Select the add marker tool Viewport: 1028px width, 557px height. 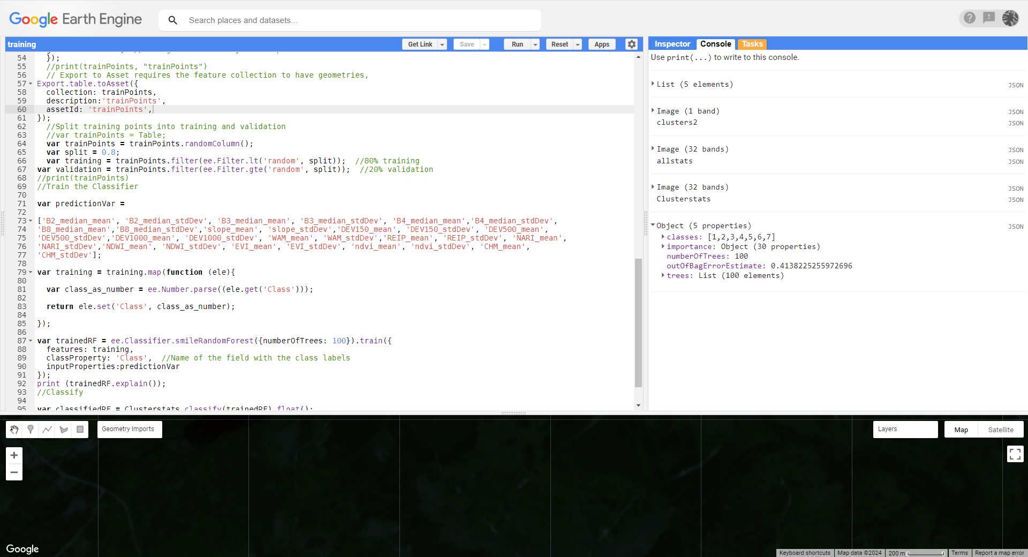31,430
